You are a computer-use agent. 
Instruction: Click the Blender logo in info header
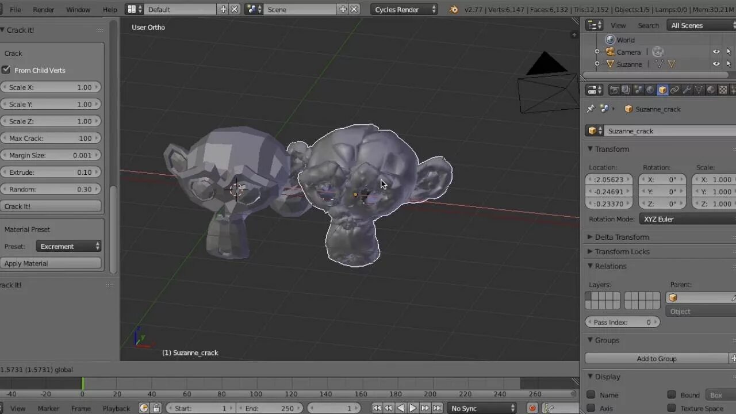454,9
